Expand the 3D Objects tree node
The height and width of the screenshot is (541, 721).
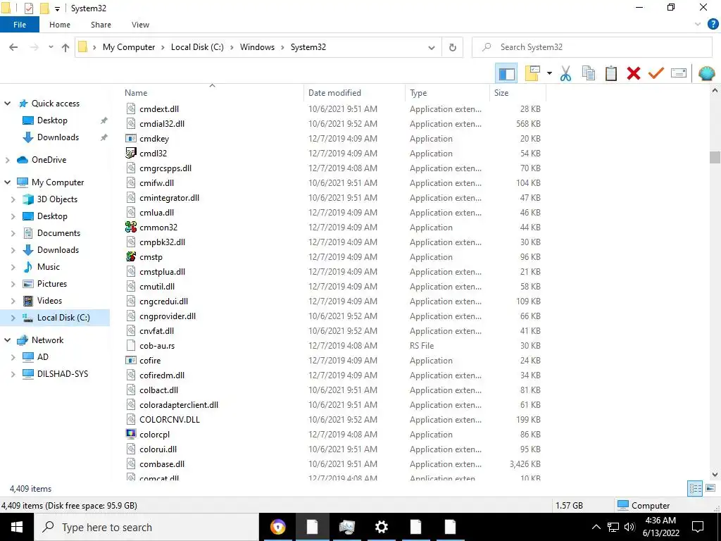click(13, 199)
